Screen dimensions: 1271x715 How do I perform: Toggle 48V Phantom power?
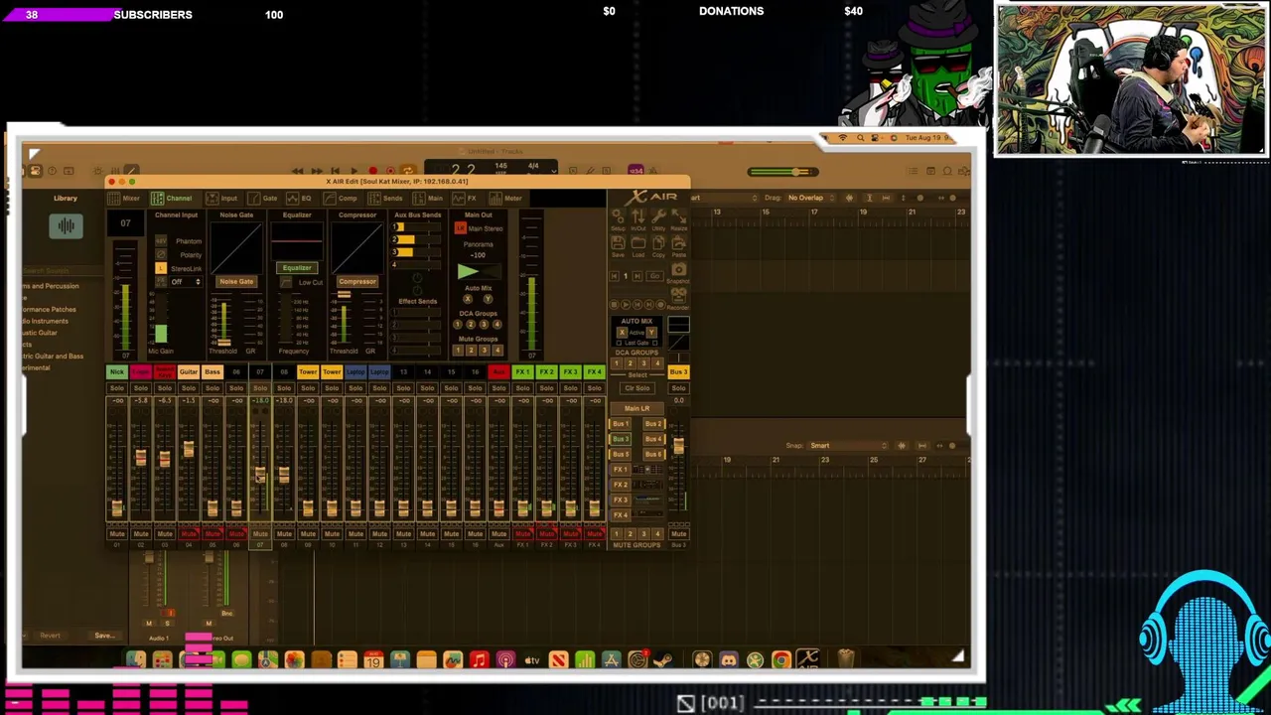click(x=161, y=241)
